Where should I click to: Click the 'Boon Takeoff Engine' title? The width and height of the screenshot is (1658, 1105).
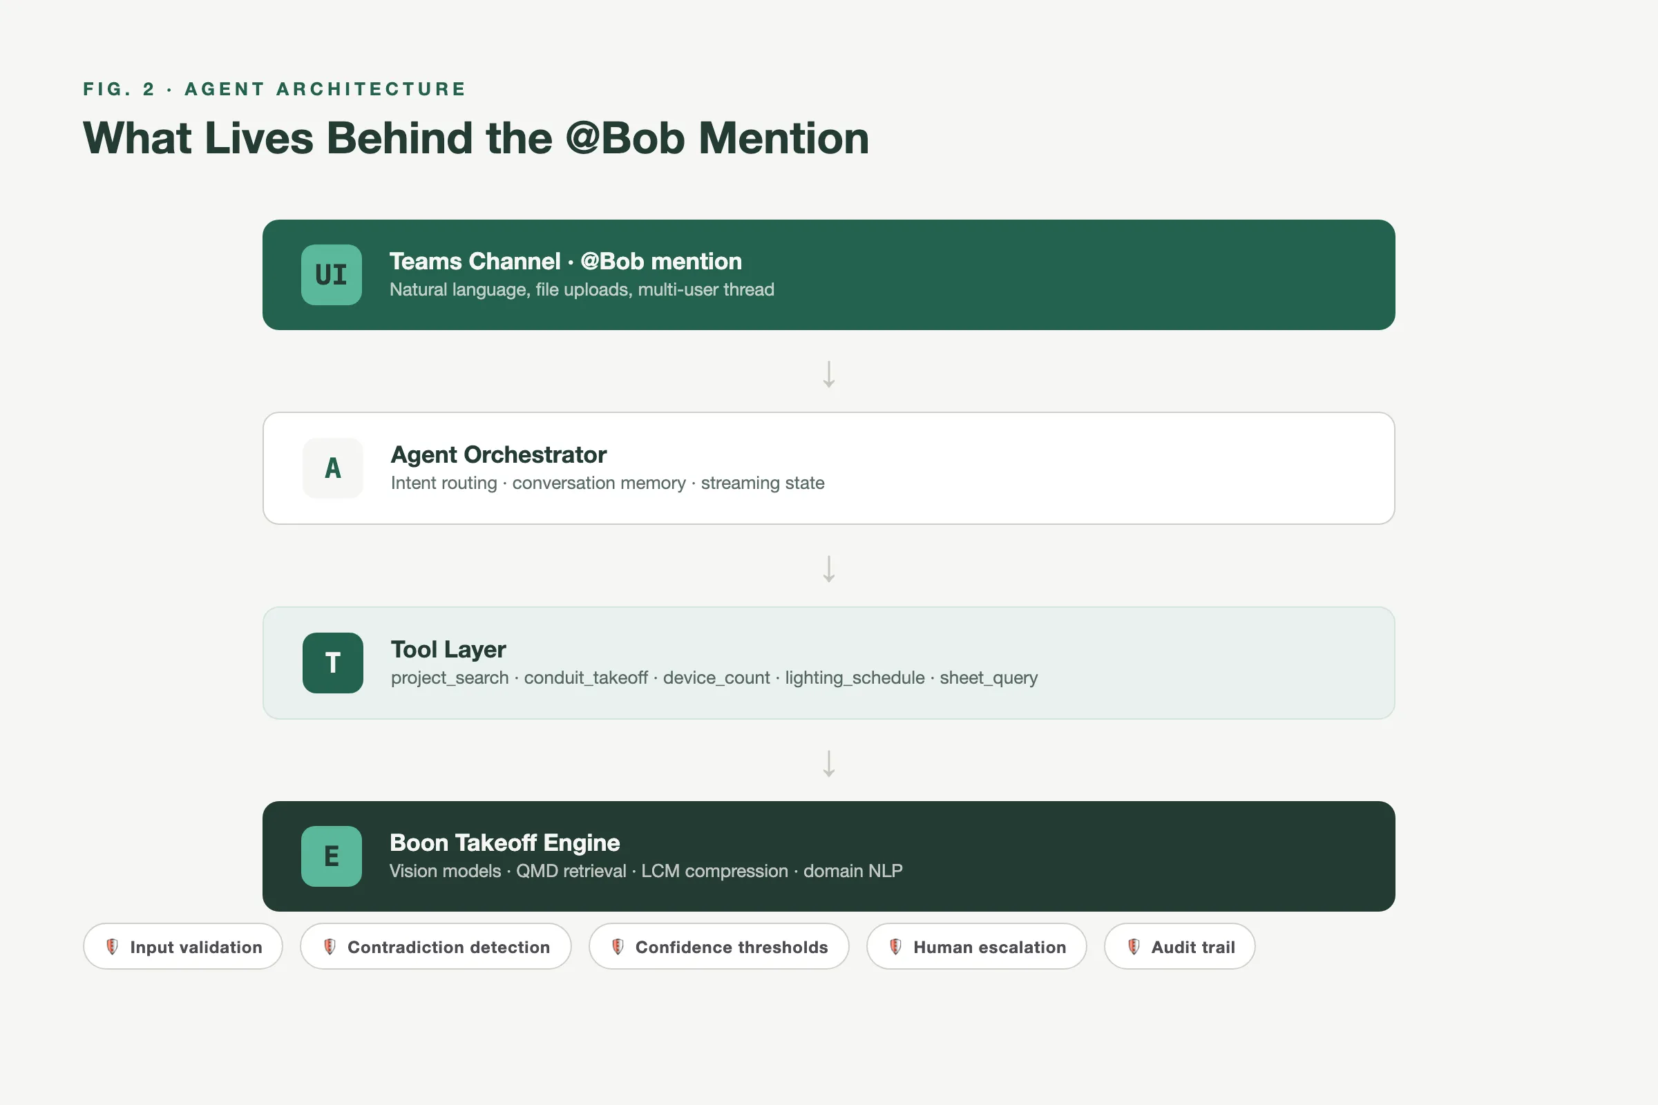[x=505, y=843]
